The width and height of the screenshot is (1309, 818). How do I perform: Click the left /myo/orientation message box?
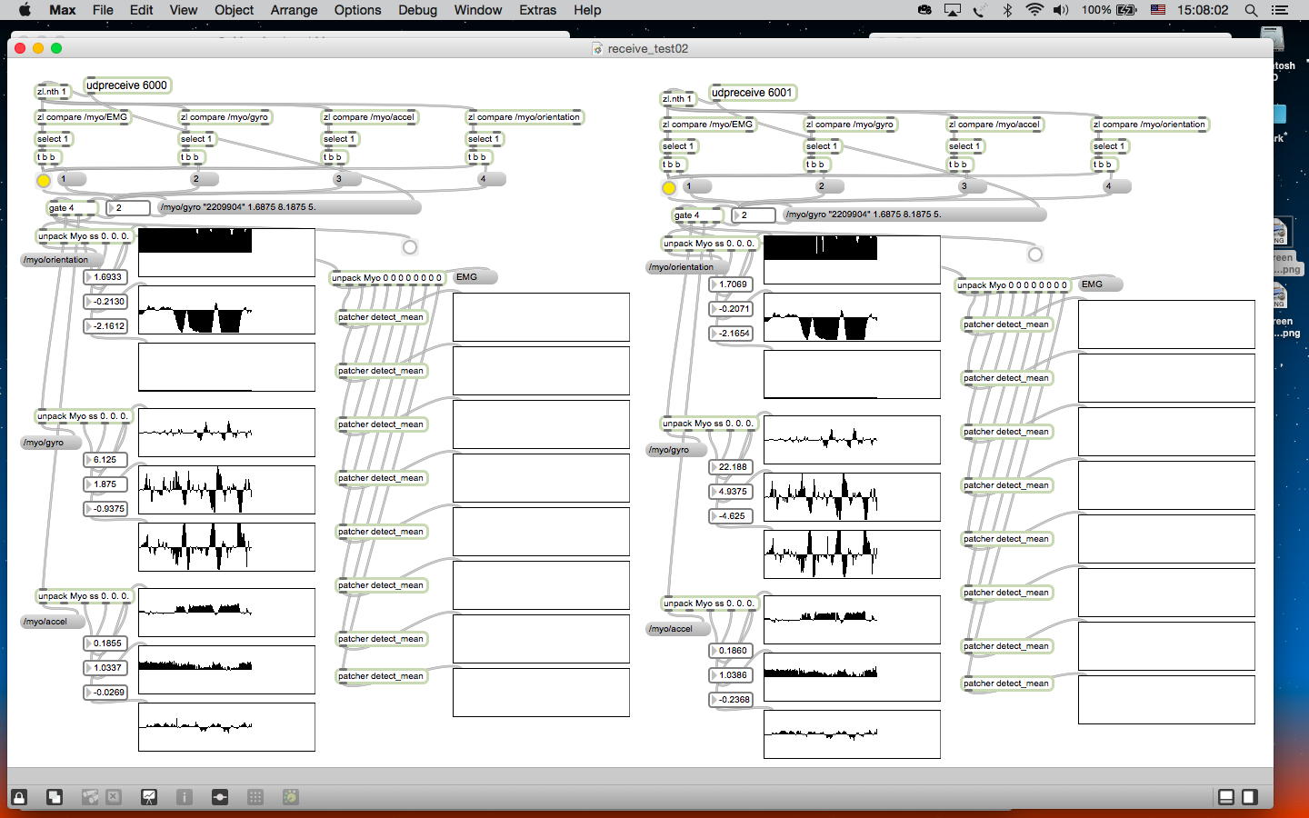click(55, 260)
